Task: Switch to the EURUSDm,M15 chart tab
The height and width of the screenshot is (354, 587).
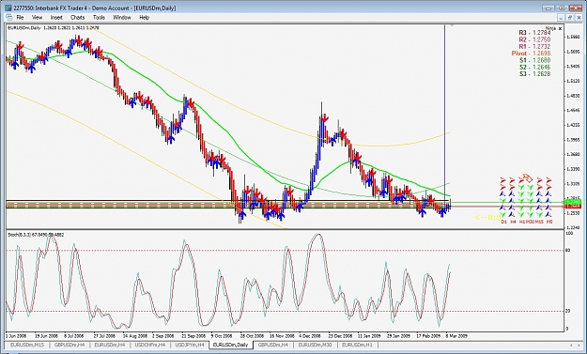Action: (27, 345)
